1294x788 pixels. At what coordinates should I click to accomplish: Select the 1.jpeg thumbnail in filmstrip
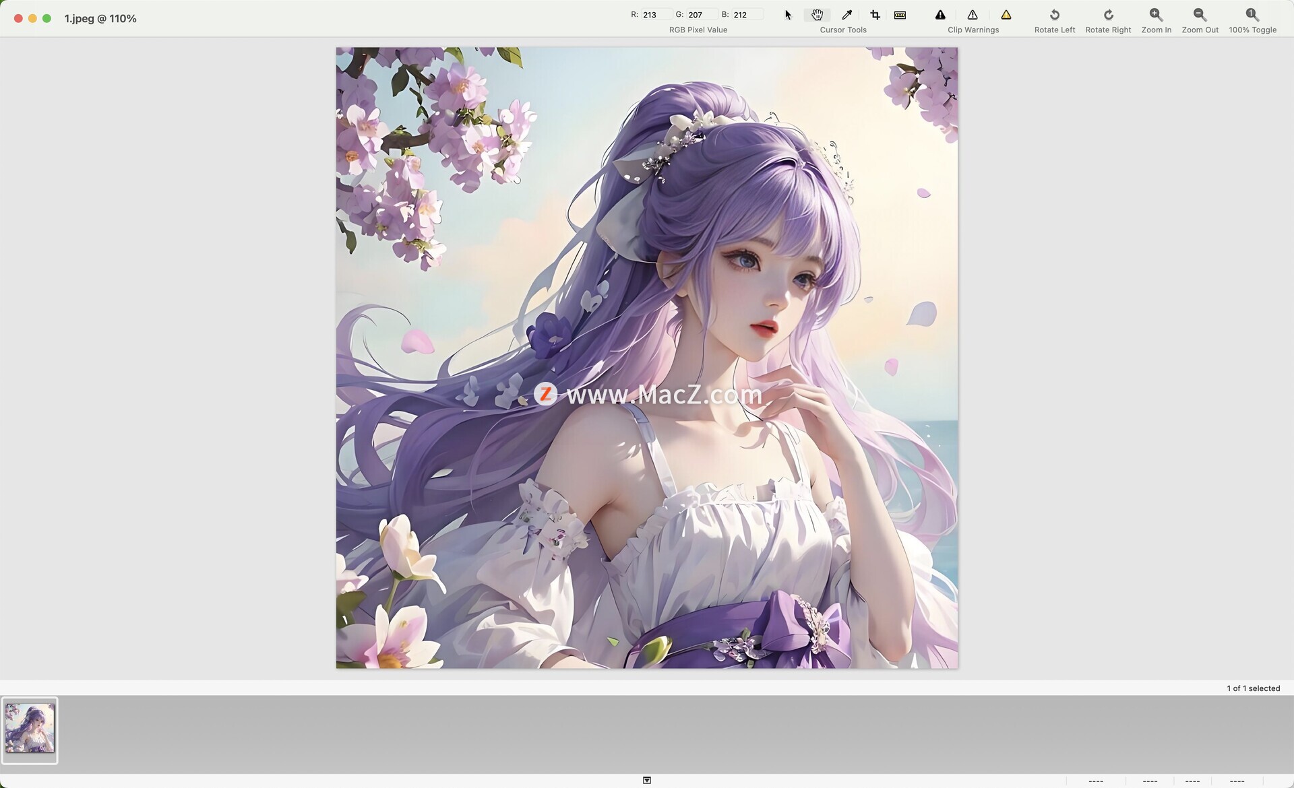30,730
